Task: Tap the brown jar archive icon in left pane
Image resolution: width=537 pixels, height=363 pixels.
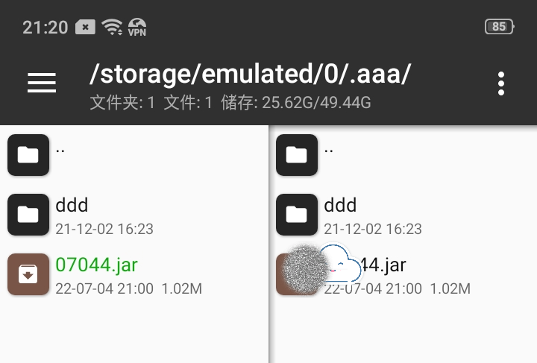Action: click(28, 274)
